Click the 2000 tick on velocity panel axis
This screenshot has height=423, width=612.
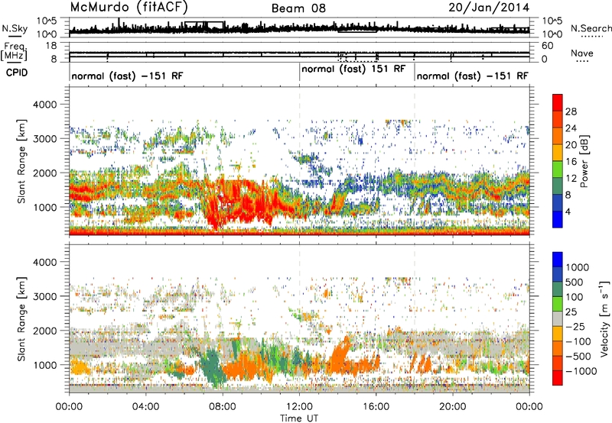(44, 331)
